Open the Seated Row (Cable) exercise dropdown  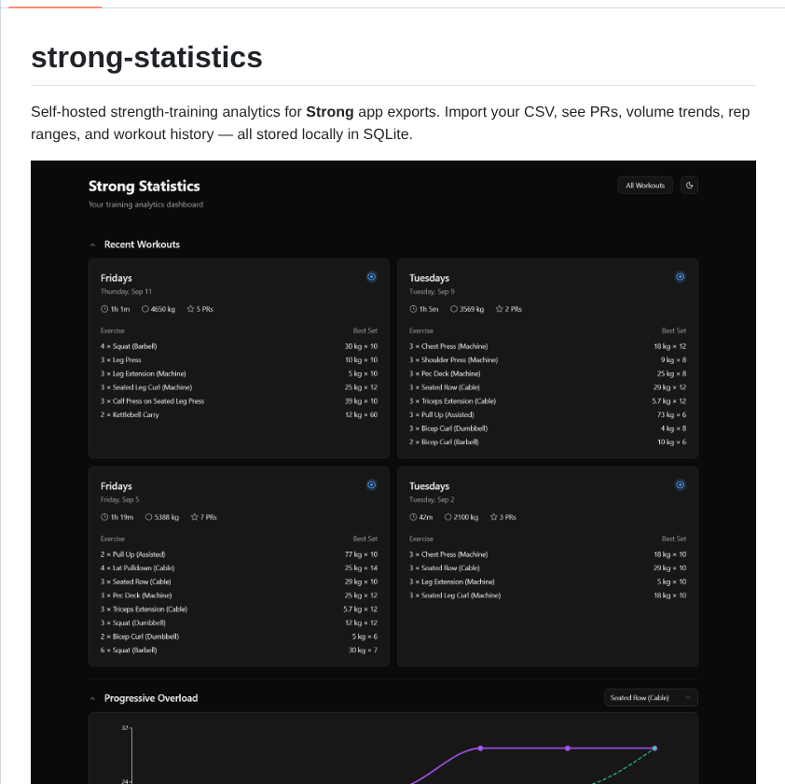[x=651, y=697]
